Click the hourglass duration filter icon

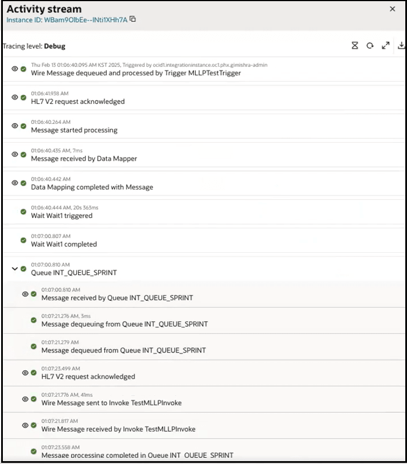click(355, 44)
